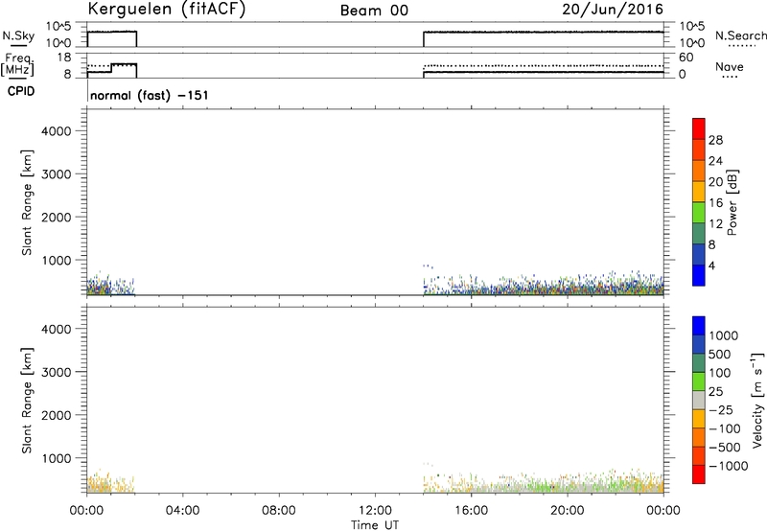Click Slant Range [km] label of power panel
Screen dimensions: 767x531
pyautogui.click(x=27, y=202)
